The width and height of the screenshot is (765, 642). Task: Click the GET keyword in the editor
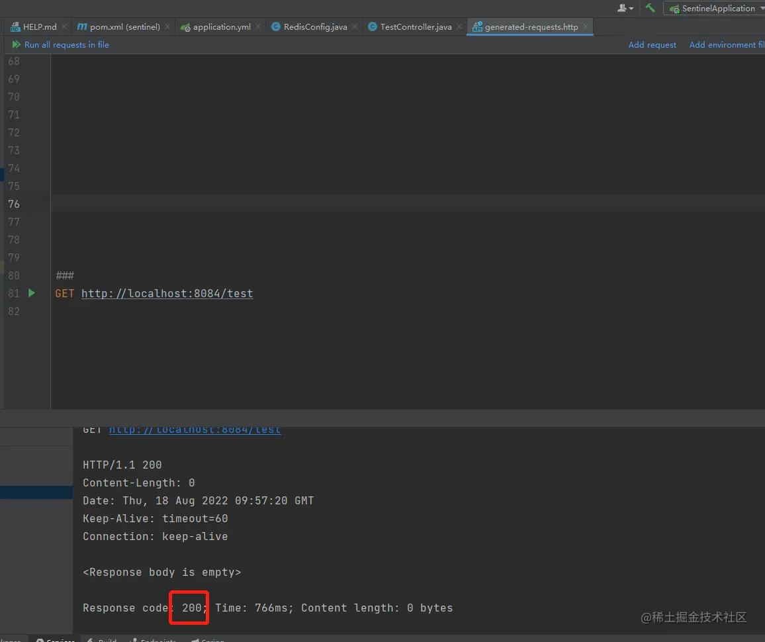(x=64, y=293)
